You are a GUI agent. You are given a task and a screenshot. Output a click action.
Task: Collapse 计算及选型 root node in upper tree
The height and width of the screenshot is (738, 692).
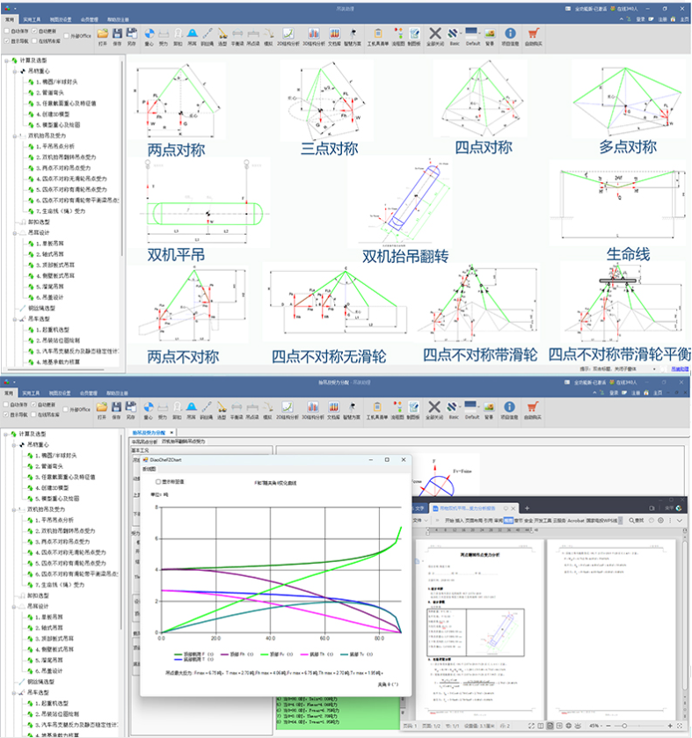[x=6, y=61]
